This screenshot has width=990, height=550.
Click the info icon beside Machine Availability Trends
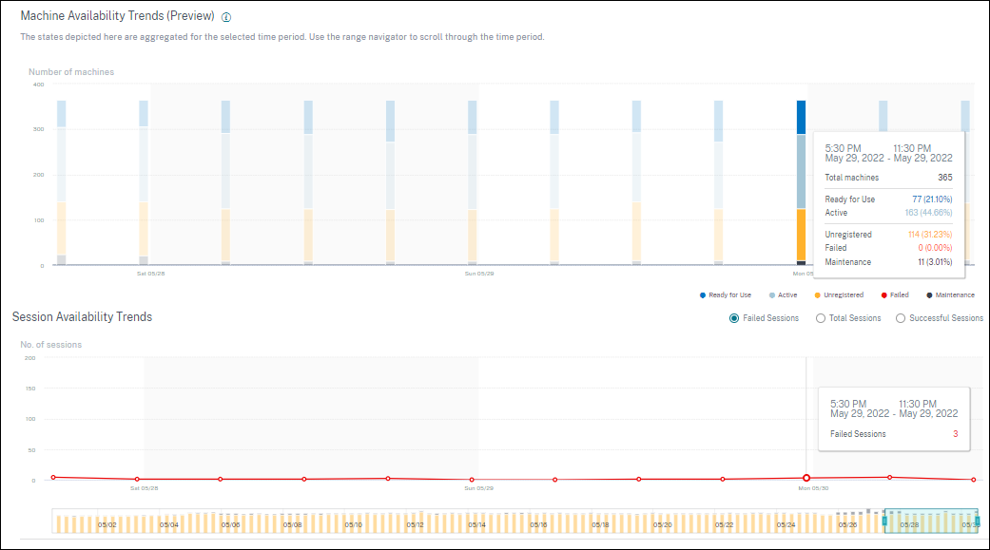(226, 17)
